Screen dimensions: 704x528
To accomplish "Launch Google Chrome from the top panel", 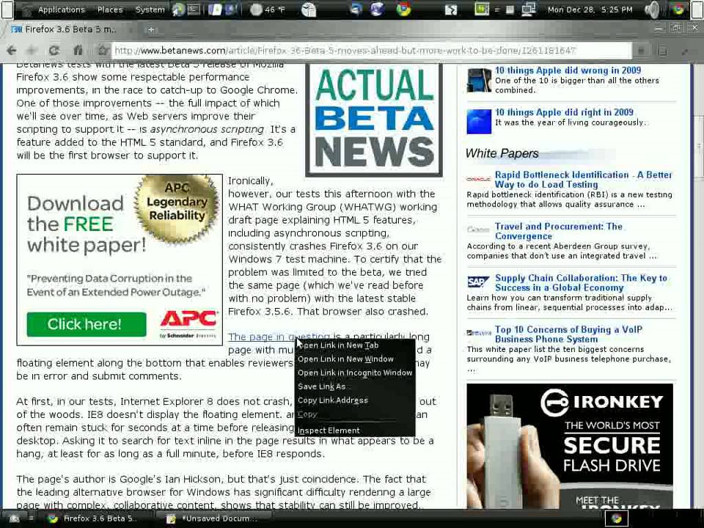I will point(403,10).
